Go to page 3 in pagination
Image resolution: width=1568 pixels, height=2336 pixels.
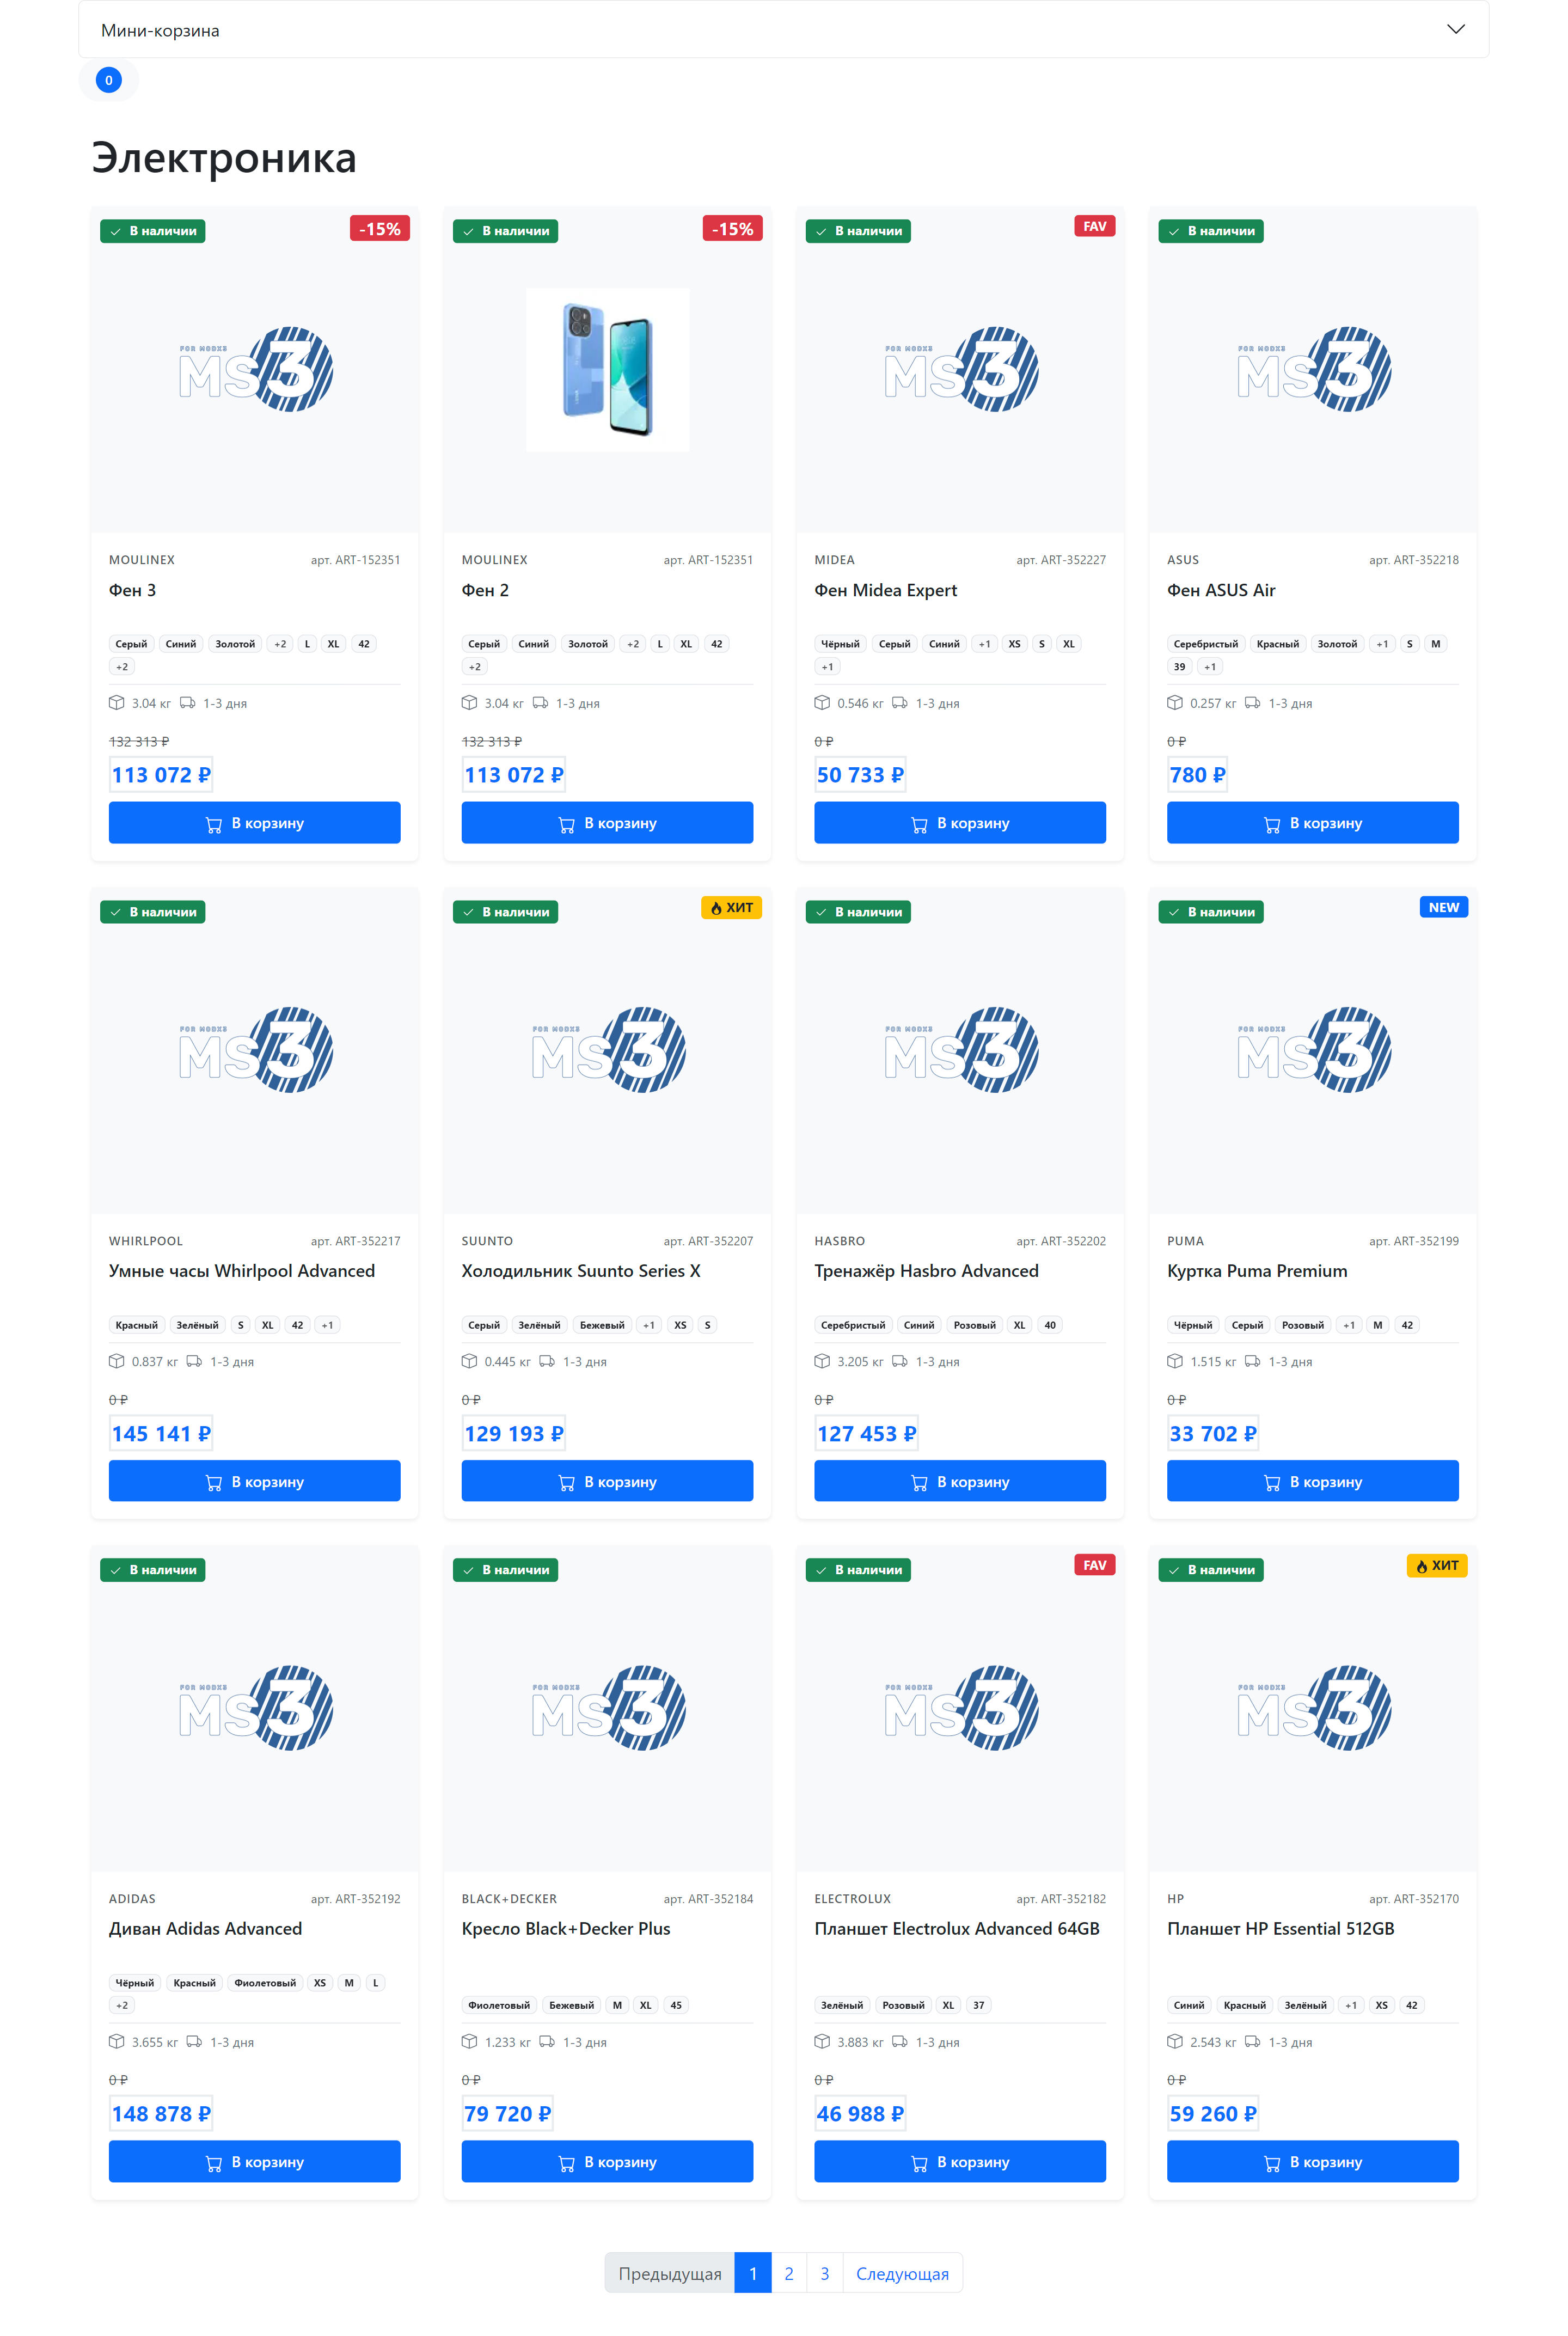point(824,2273)
